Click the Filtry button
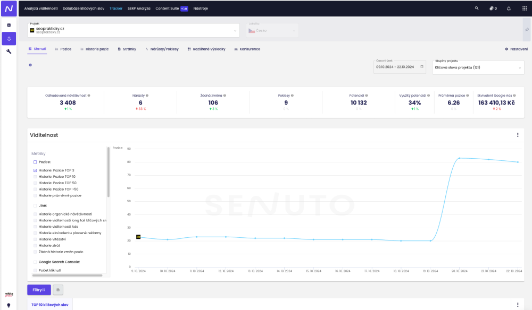532x310 pixels. (x=39, y=290)
